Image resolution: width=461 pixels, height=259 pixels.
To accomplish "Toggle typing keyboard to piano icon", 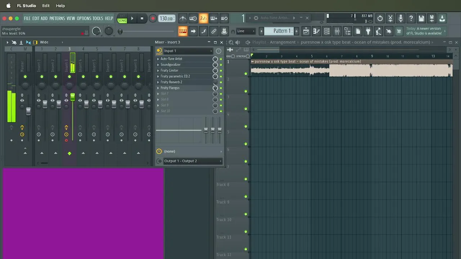I will (x=183, y=31).
